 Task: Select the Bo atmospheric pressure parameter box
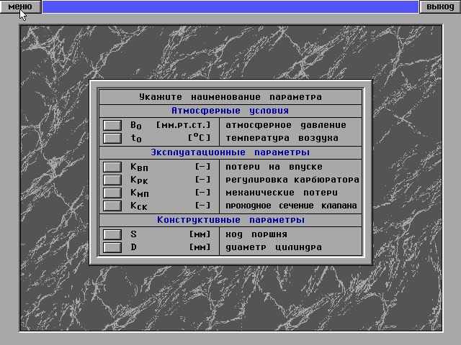pos(112,125)
